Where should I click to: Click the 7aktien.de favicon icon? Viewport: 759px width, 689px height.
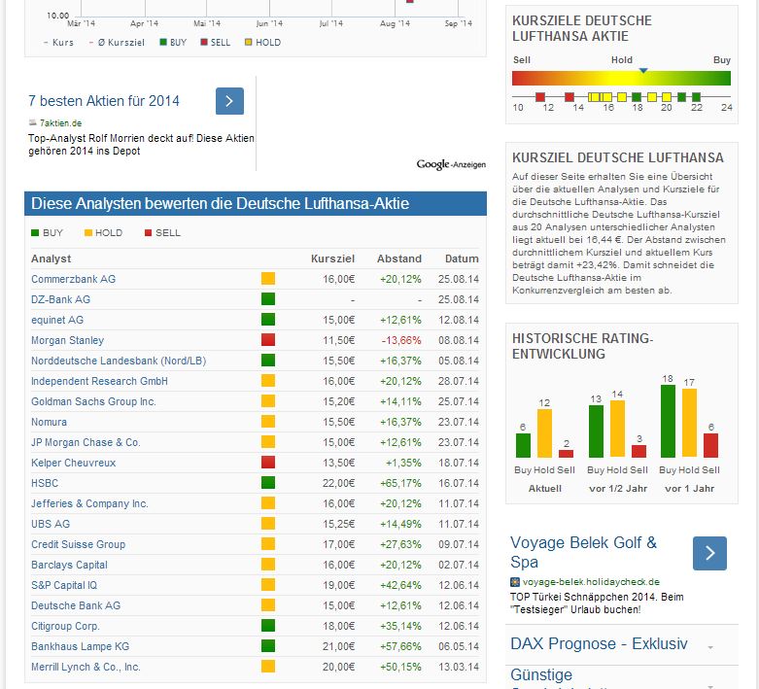tap(32, 122)
